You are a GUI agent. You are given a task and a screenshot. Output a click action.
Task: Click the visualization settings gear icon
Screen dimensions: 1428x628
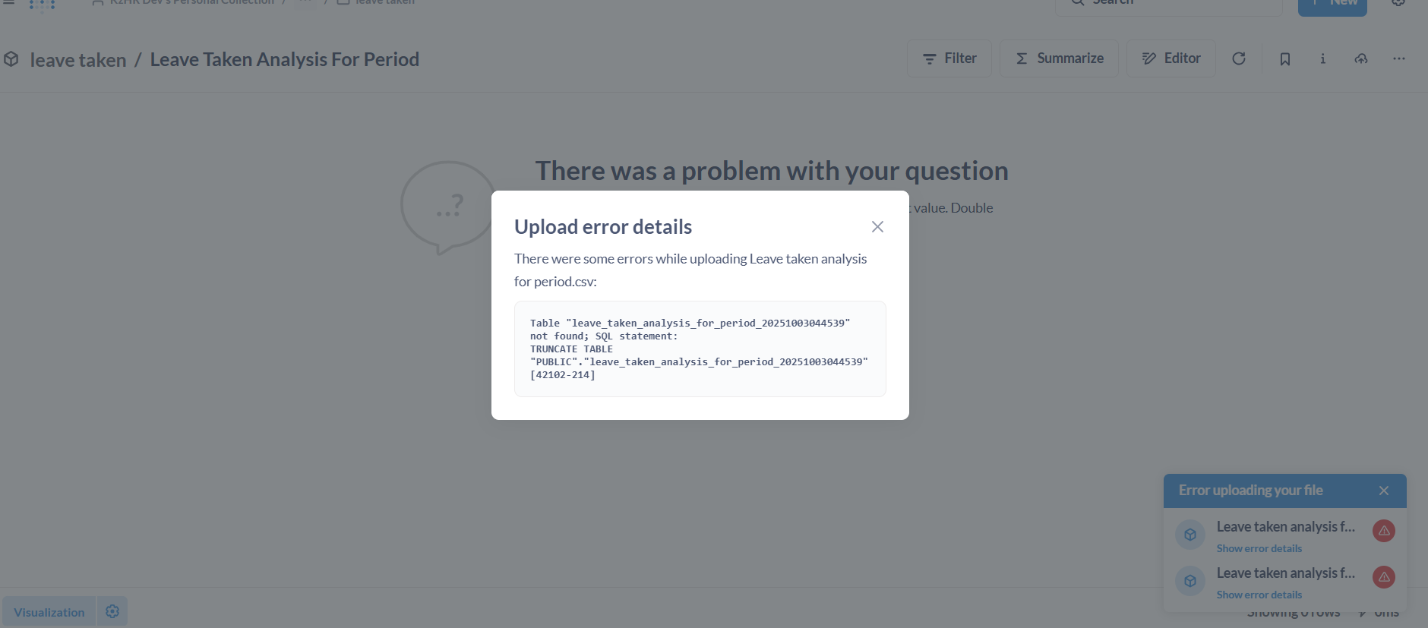[x=112, y=611]
